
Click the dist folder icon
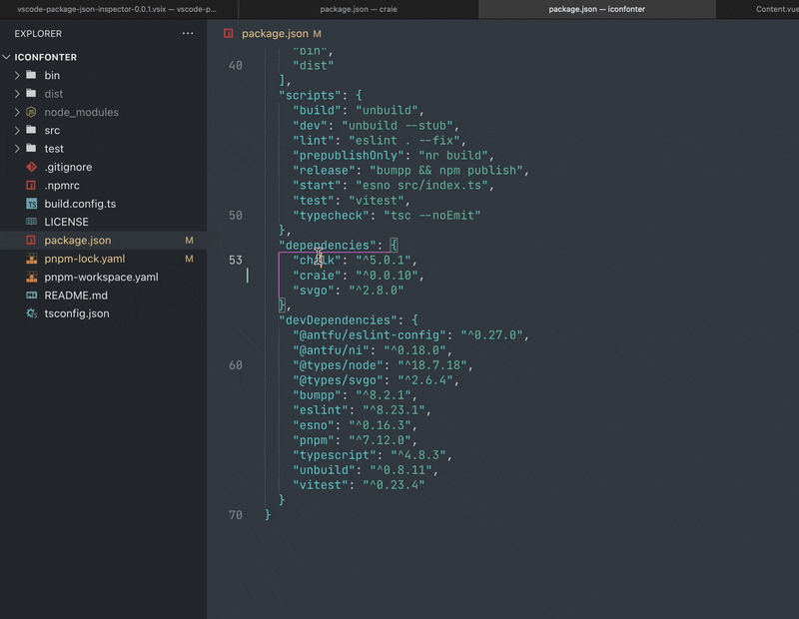click(x=31, y=93)
